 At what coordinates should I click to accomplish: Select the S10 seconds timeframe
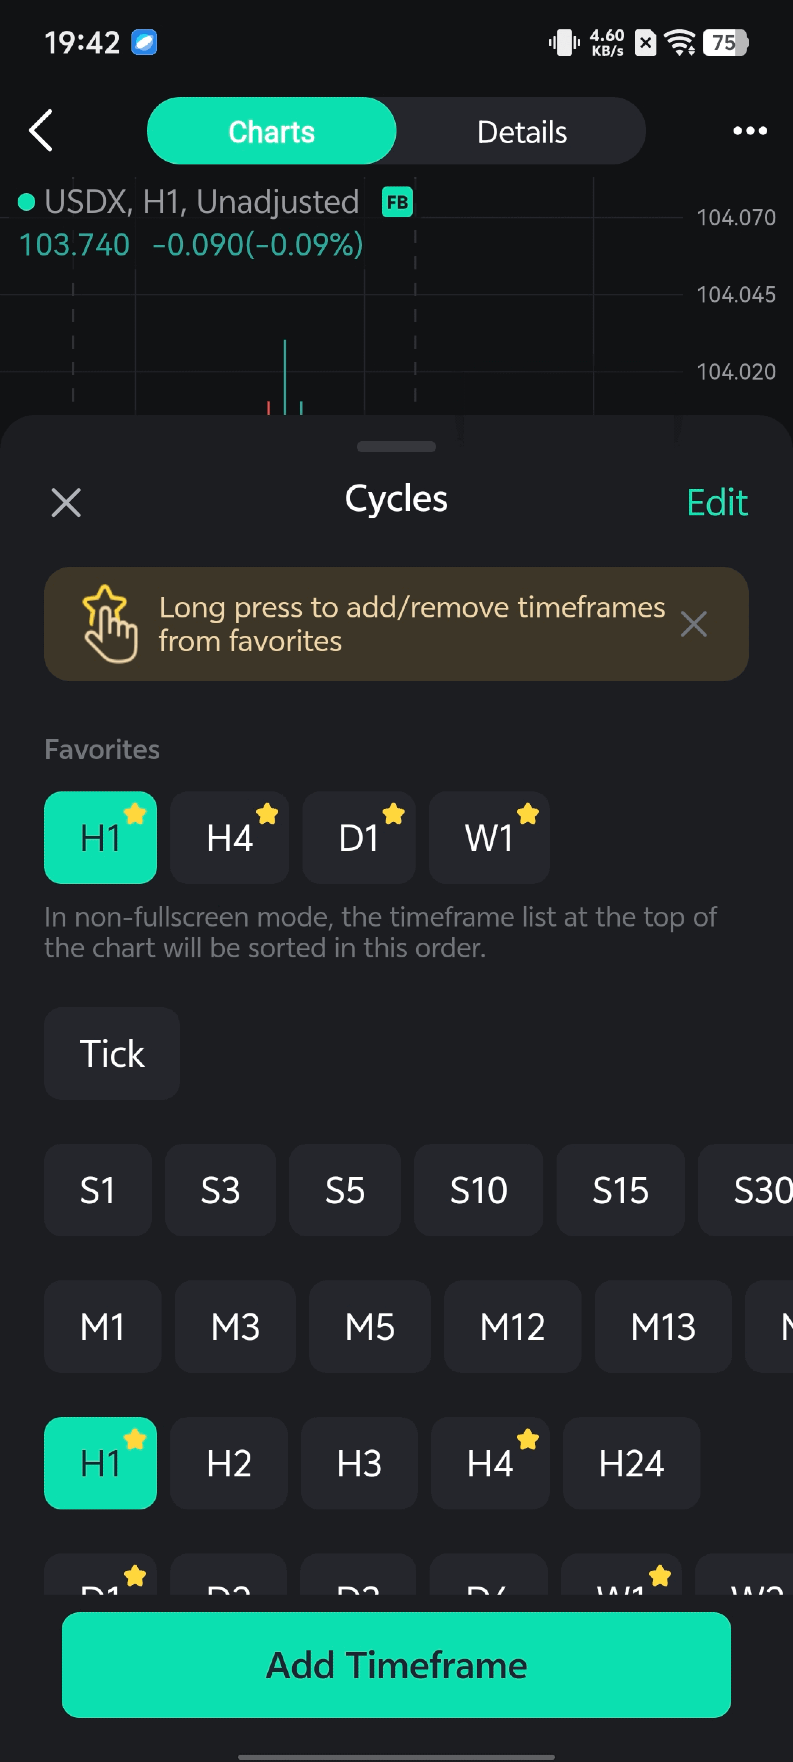coord(478,1190)
